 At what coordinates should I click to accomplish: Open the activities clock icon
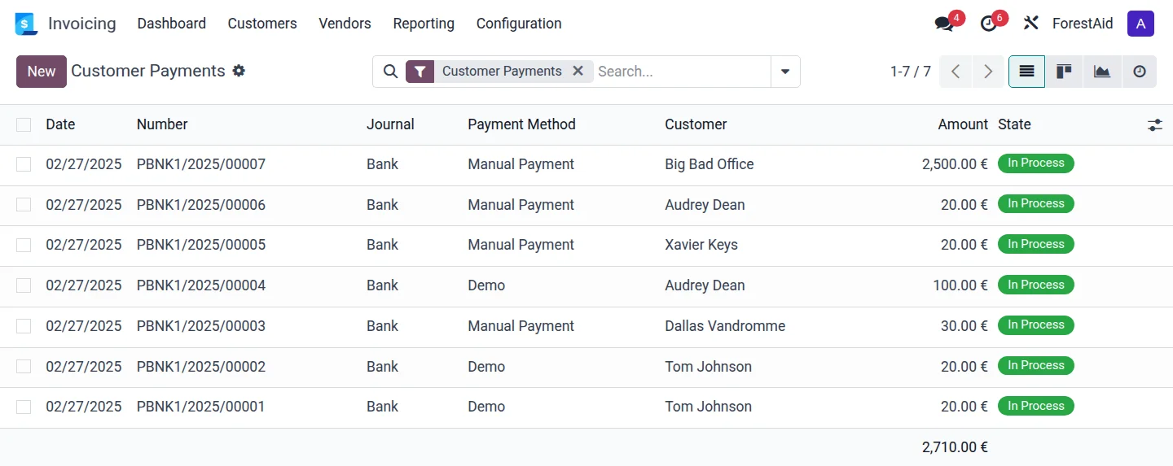[x=989, y=24]
